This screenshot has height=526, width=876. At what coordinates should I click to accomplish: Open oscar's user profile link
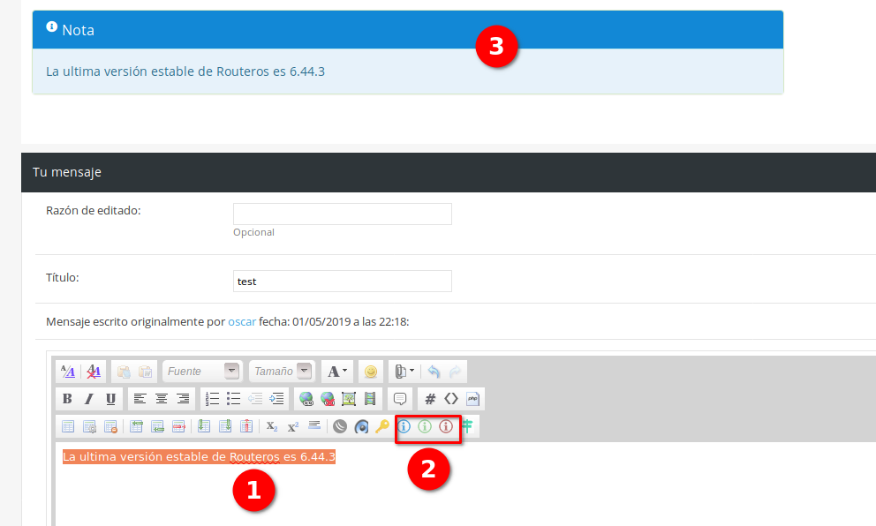pos(242,322)
